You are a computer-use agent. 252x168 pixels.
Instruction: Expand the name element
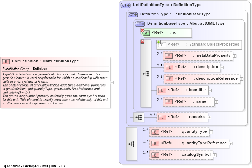[x=216, y=102]
